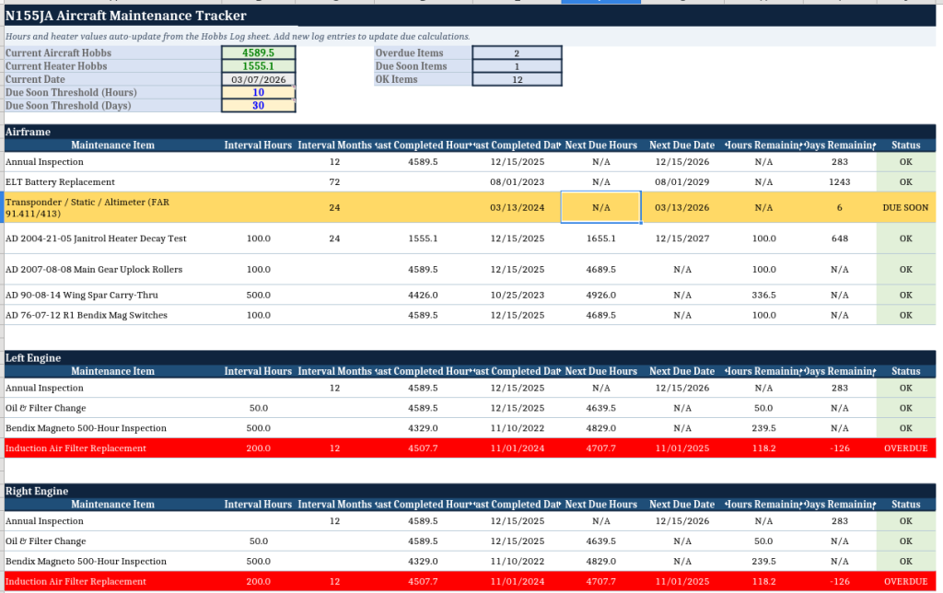Click the Overdue Items count cell
Viewport: 943px width, 593px height.
click(517, 53)
